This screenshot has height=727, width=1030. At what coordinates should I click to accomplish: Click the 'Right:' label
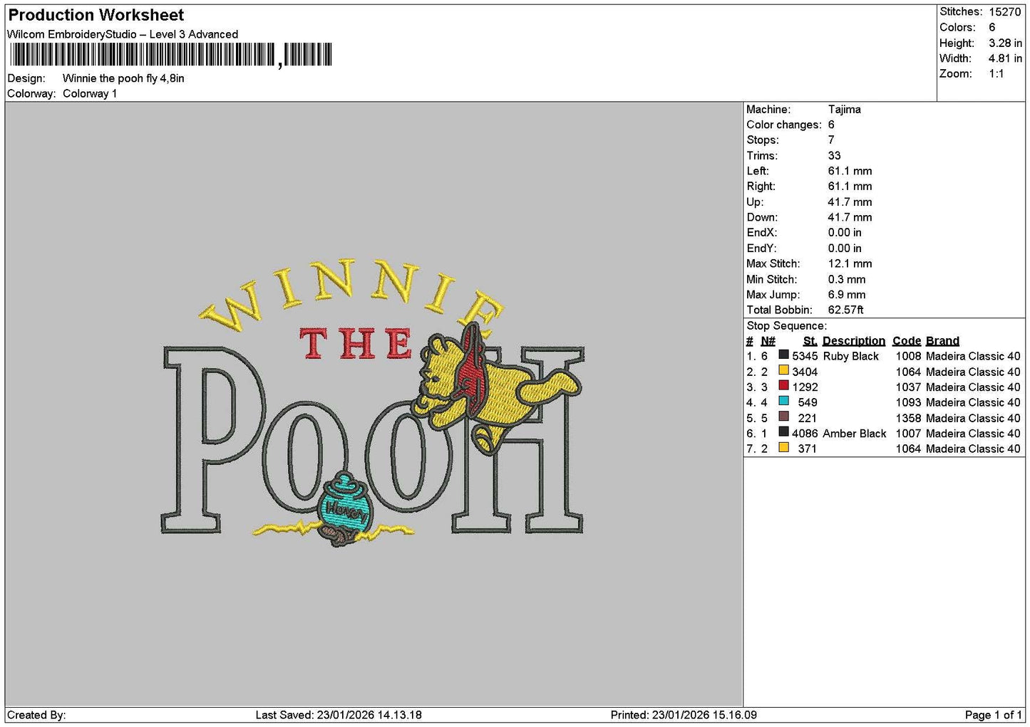click(x=761, y=187)
